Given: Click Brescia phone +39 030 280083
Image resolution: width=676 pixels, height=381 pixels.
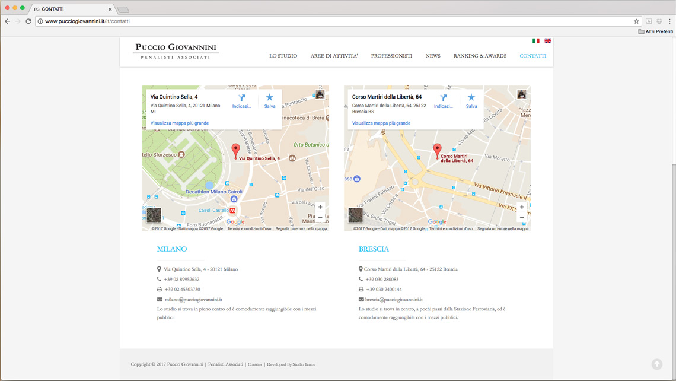Looking at the screenshot, I should 382,279.
